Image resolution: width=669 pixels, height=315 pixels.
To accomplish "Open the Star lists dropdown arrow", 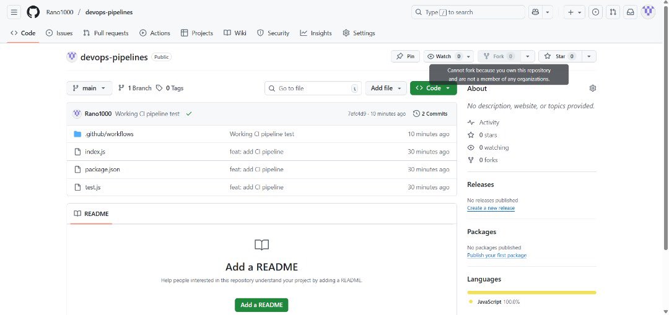I will coord(589,56).
